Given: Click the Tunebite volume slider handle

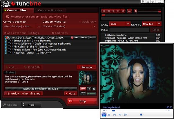Looking at the screenshot, I should coord(159,12).
